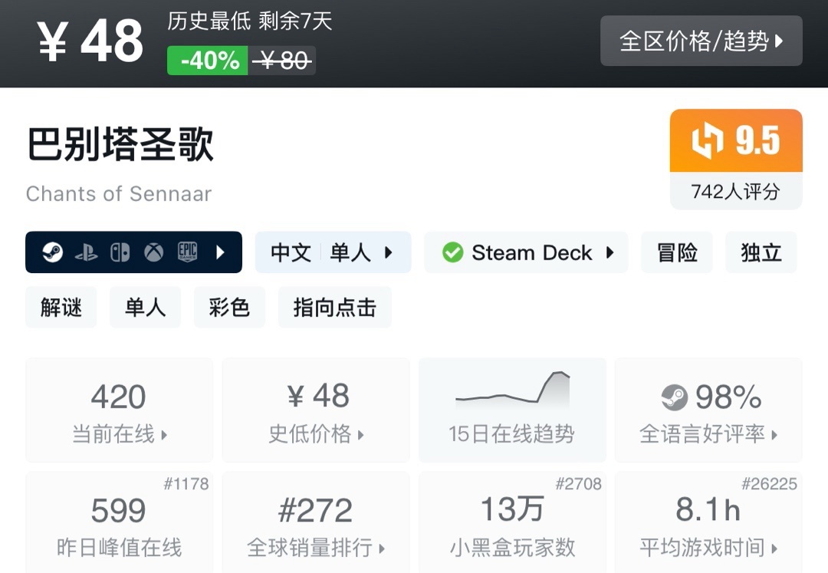Screen dimensions: 828x573
Task: Click the PlayStation platform icon
Action: 86,252
